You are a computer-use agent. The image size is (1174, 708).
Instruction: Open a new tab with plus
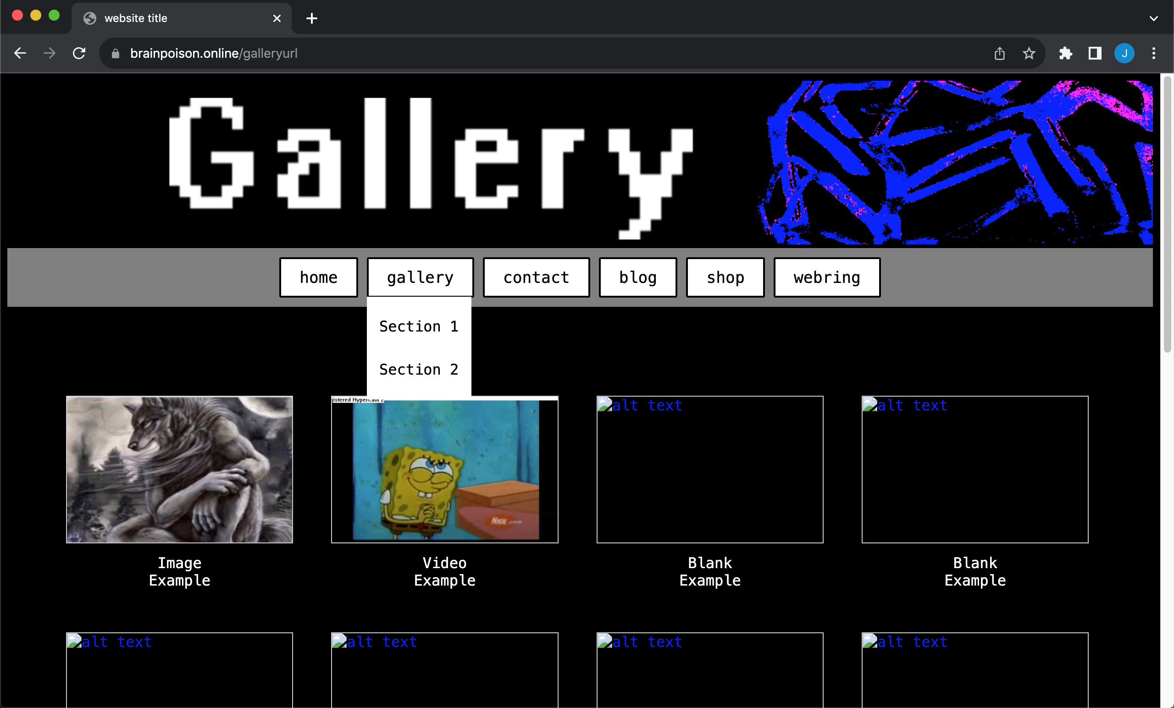(x=311, y=19)
